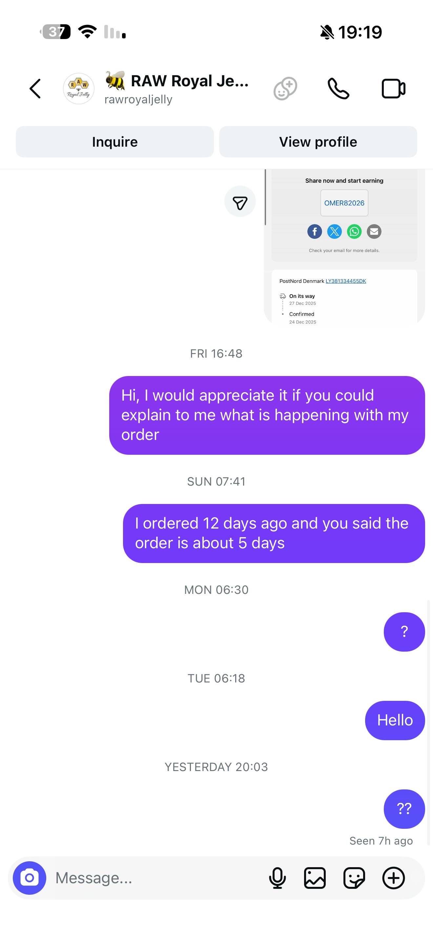Open tracking link LY381334455DK
The image size is (433, 941).
pos(346,281)
